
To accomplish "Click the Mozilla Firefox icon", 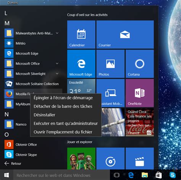I will click(x=9, y=94).
